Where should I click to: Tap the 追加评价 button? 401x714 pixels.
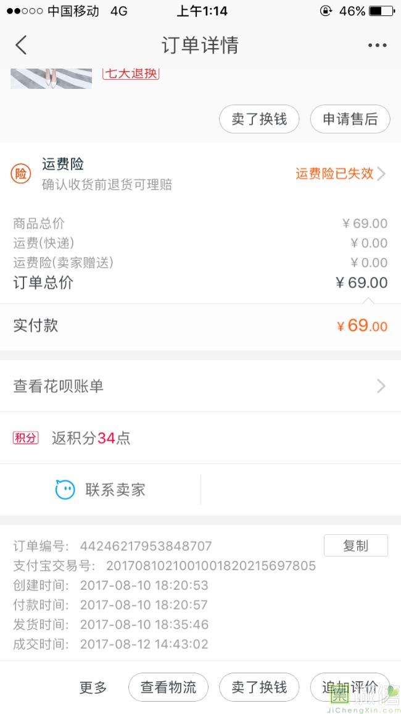[x=350, y=687]
